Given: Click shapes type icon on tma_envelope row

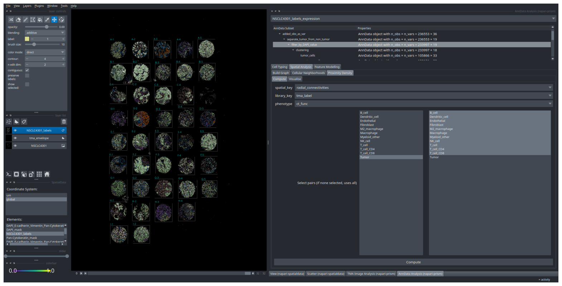Looking at the screenshot, I should point(63,138).
